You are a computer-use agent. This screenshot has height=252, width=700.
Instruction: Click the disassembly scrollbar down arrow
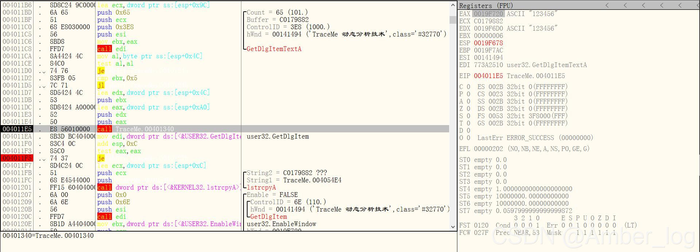point(453,227)
